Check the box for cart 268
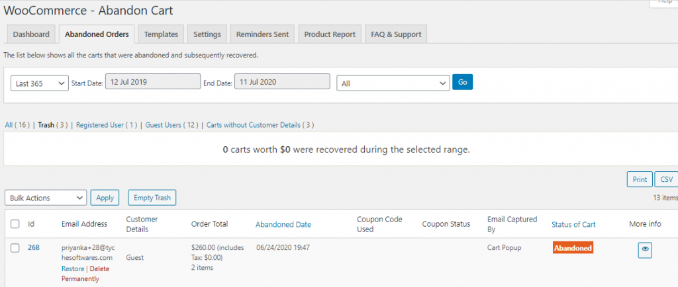Image resolution: width=678 pixels, height=287 pixels. 15,248
